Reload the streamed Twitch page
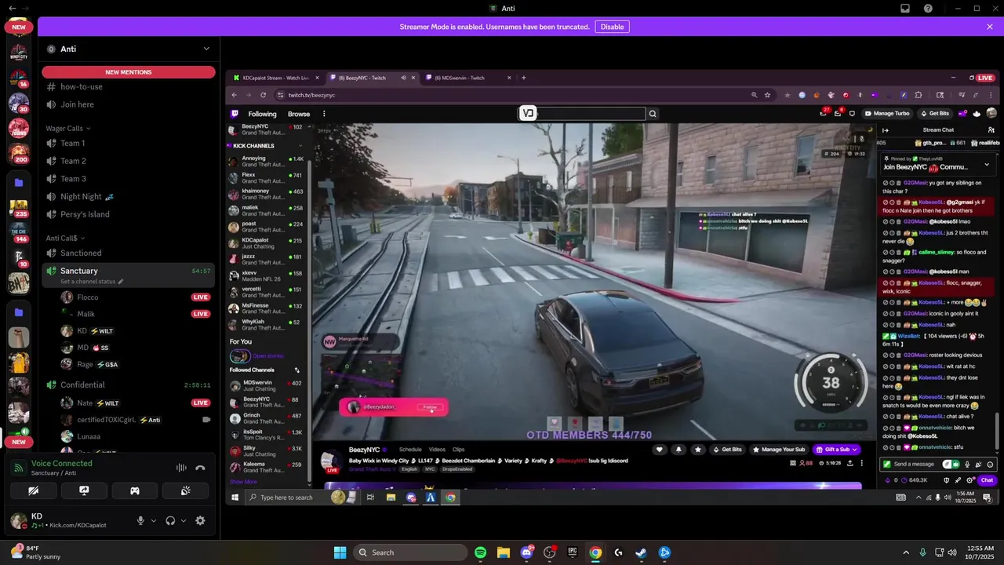 [x=263, y=95]
